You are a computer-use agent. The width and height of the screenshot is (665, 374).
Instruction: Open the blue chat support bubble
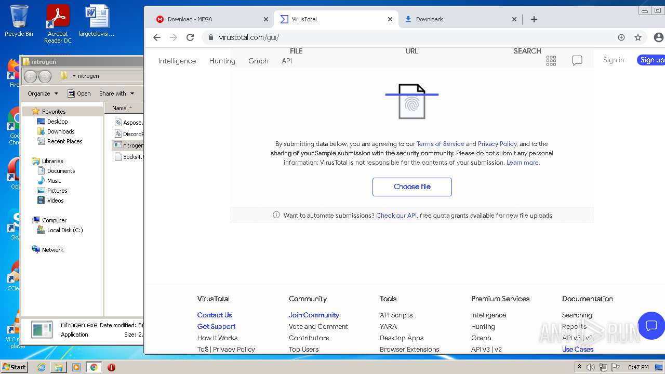click(651, 326)
